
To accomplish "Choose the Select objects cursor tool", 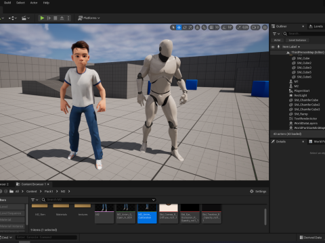I will click(x=173, y=28).
